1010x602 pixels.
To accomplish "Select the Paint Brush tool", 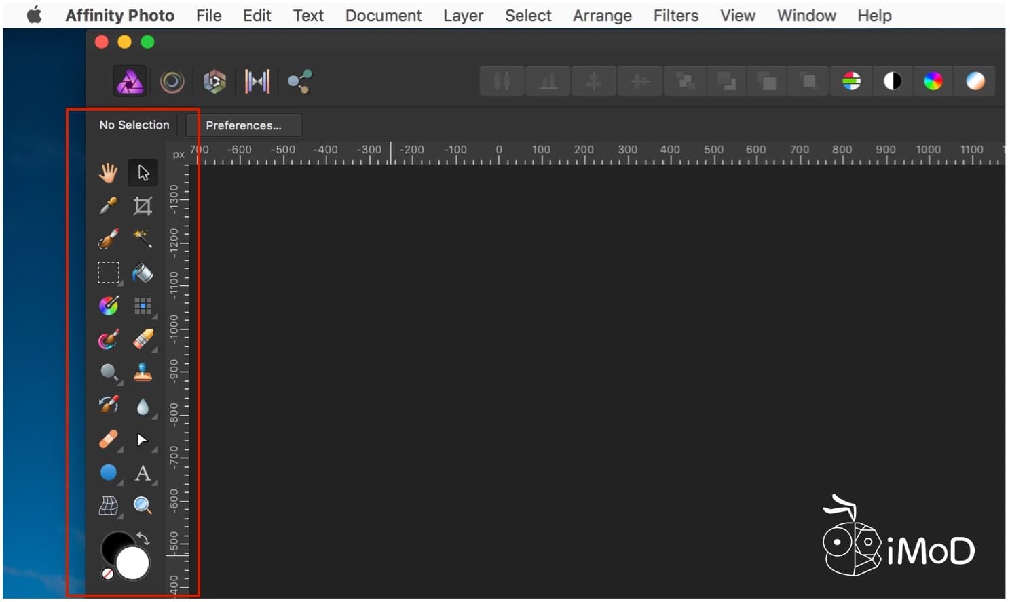I will click(x=109, y=340).
